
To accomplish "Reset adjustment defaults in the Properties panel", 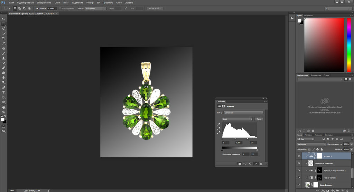I will [x=250, y=164].
